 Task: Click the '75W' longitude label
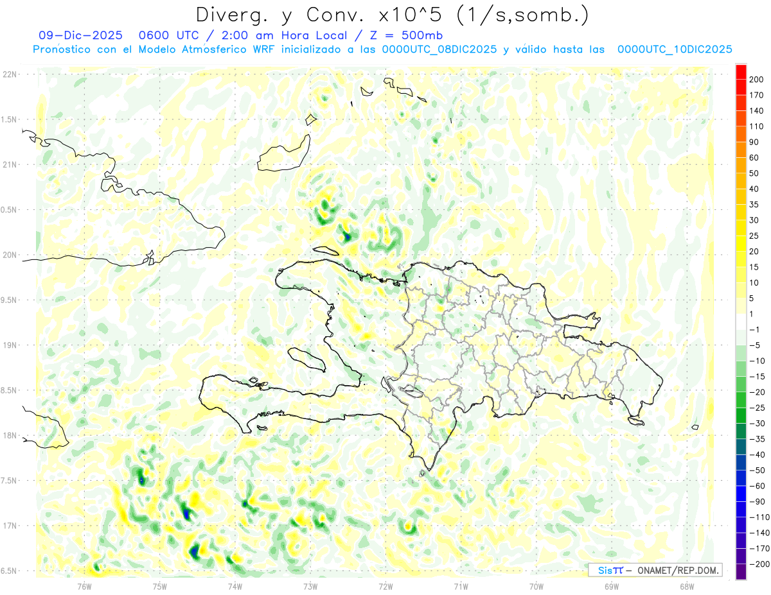coord(160,586)
